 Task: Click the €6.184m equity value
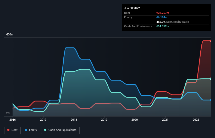click(x=162, y=17)
